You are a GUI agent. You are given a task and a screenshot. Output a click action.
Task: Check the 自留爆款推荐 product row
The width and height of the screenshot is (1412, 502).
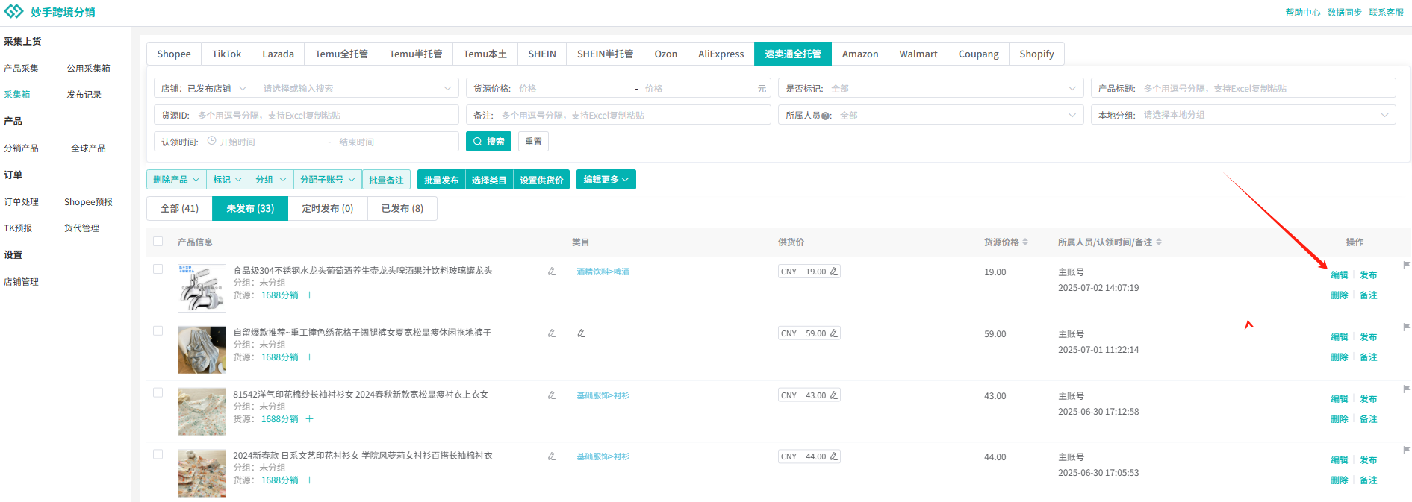pyautogui.click(x=158, y=331)
